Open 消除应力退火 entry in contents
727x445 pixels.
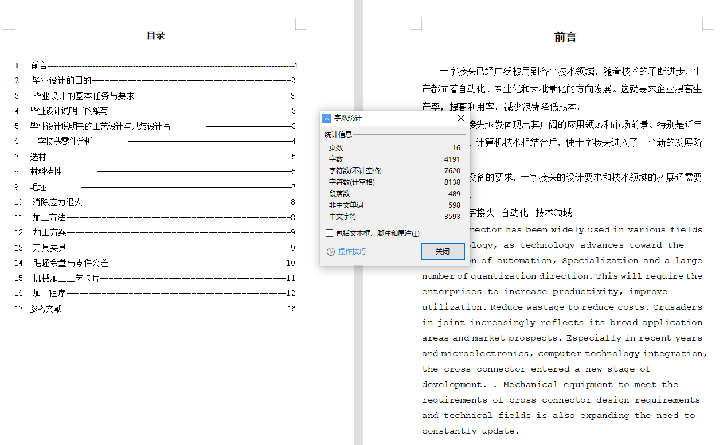[x=57, y=202]
